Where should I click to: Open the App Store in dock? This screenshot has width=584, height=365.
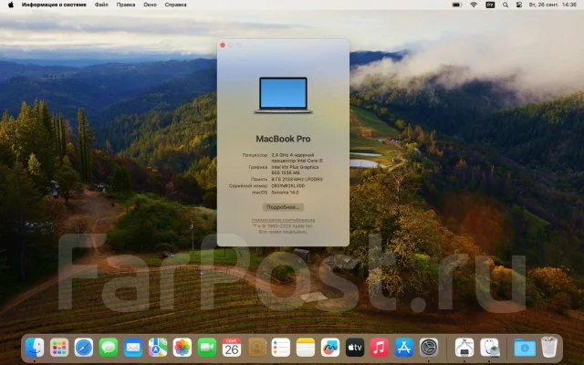point(403,348)
